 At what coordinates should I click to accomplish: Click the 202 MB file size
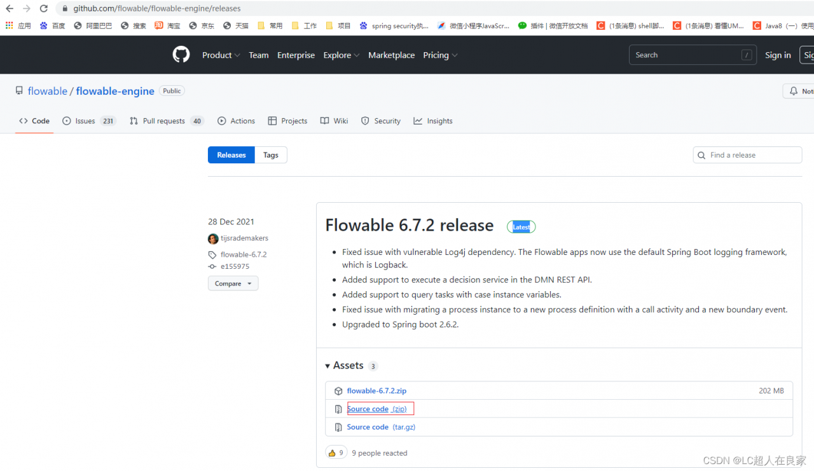pos(771,391)
